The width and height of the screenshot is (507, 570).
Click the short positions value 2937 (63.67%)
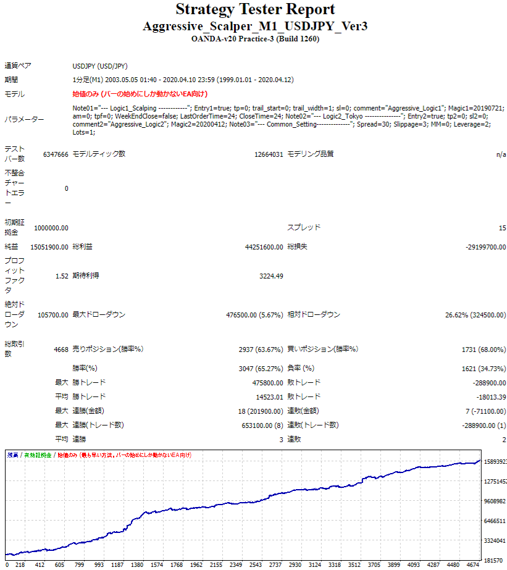261,350
